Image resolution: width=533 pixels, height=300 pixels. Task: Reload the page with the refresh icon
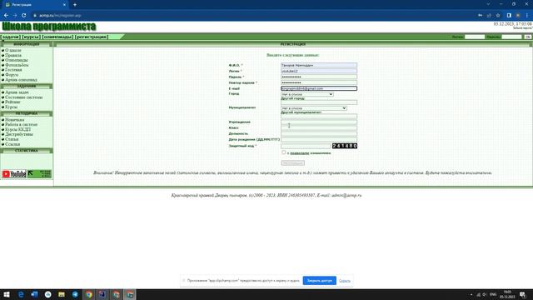[x=24, y=15]
